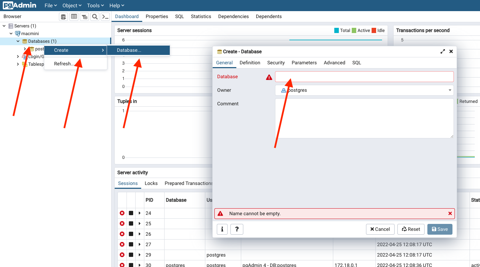
Task: Click the Save button
Action: click(440, 229)
